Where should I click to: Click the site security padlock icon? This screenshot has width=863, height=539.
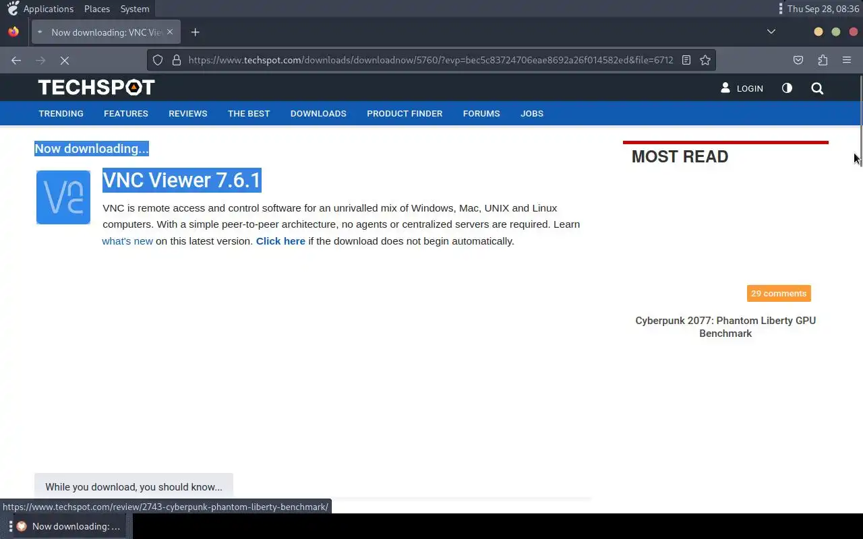tap(177, 60)
